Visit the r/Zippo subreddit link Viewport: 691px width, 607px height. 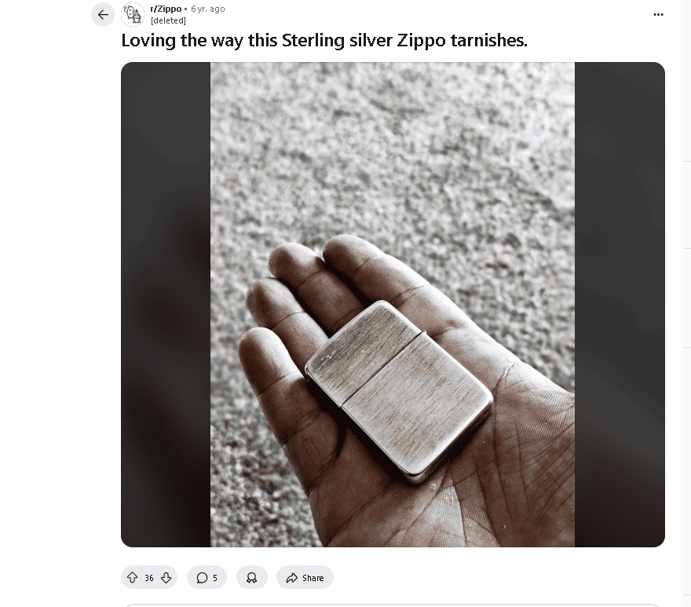[166, 9]
